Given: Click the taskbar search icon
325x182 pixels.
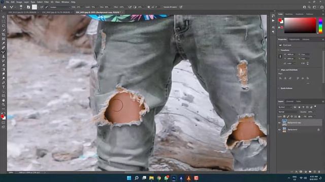Looking at the screenshot, I should point(137,178).
